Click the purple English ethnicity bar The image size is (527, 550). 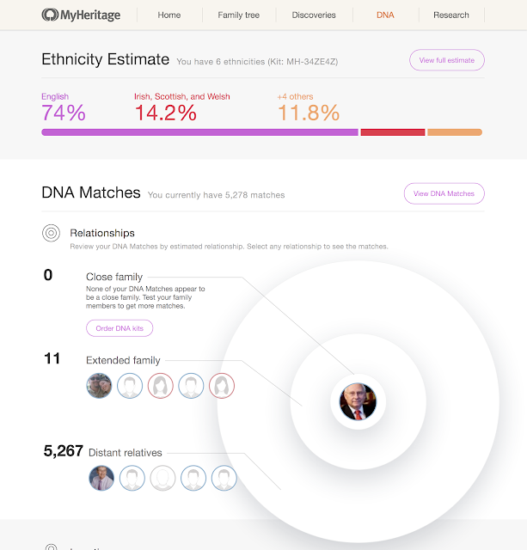click(199, 132)
